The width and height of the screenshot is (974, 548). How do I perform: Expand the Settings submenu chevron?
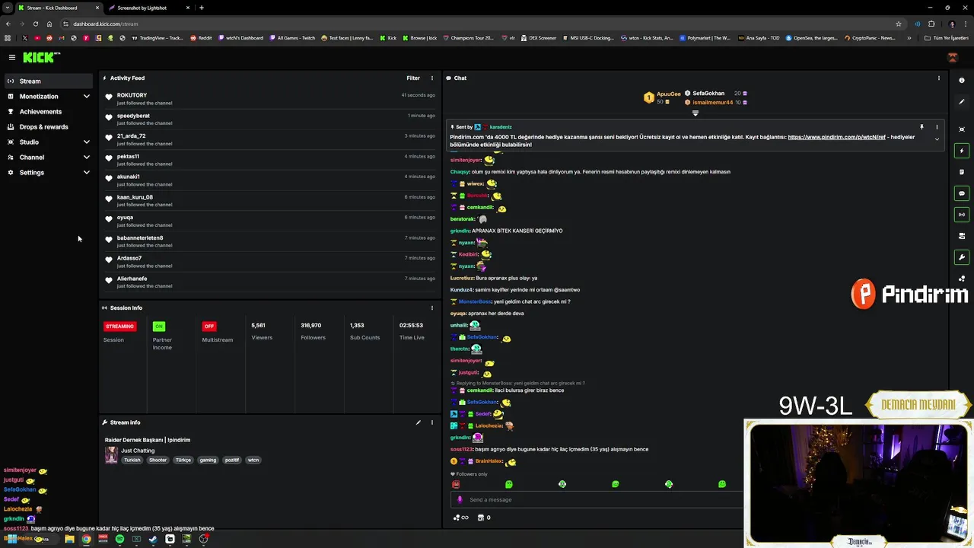coord(86,172)
